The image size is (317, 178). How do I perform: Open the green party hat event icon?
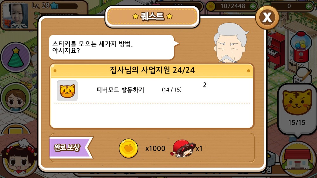click(x=16, y=57)
